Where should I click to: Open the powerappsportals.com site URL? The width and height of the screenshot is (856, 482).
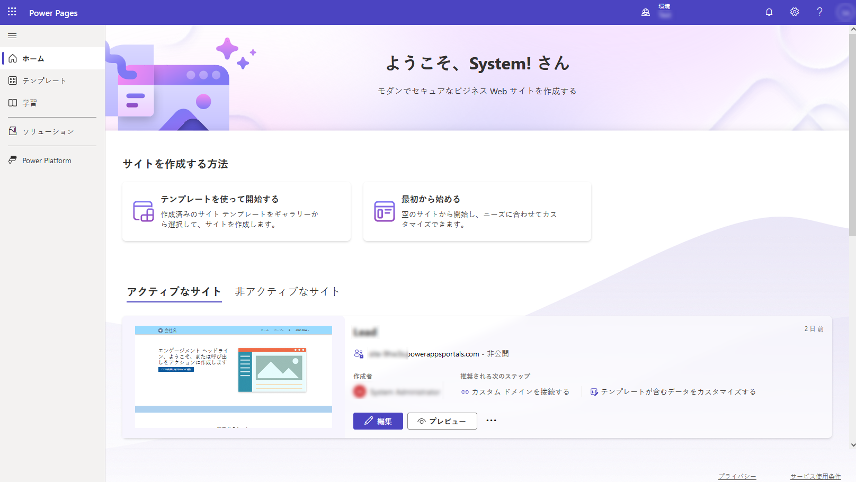pos(424,354)
